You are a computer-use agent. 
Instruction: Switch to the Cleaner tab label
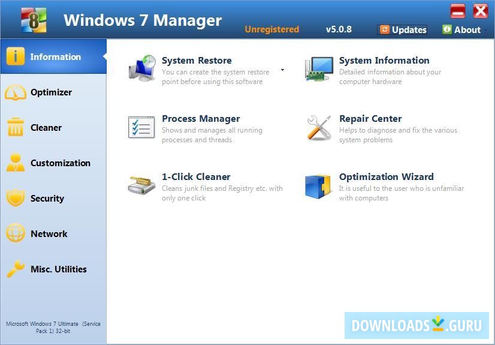pos(46,128)
